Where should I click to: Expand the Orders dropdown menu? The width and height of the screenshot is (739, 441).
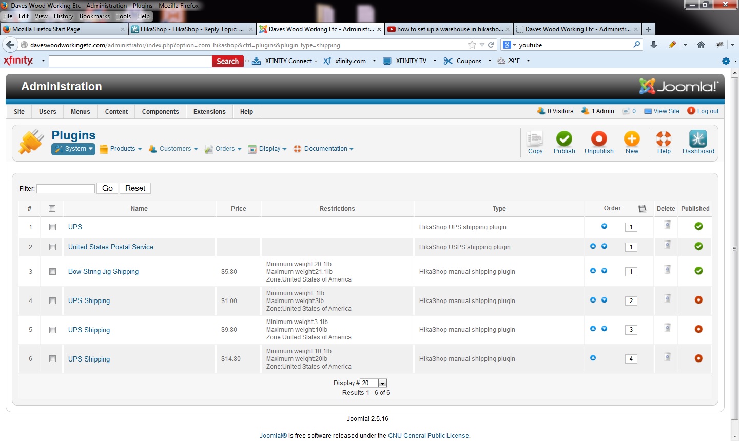point(223,149)
